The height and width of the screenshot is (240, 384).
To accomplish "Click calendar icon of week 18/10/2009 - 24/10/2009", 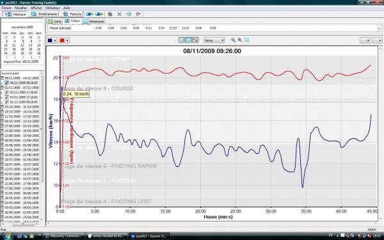I will coord(2,111).
